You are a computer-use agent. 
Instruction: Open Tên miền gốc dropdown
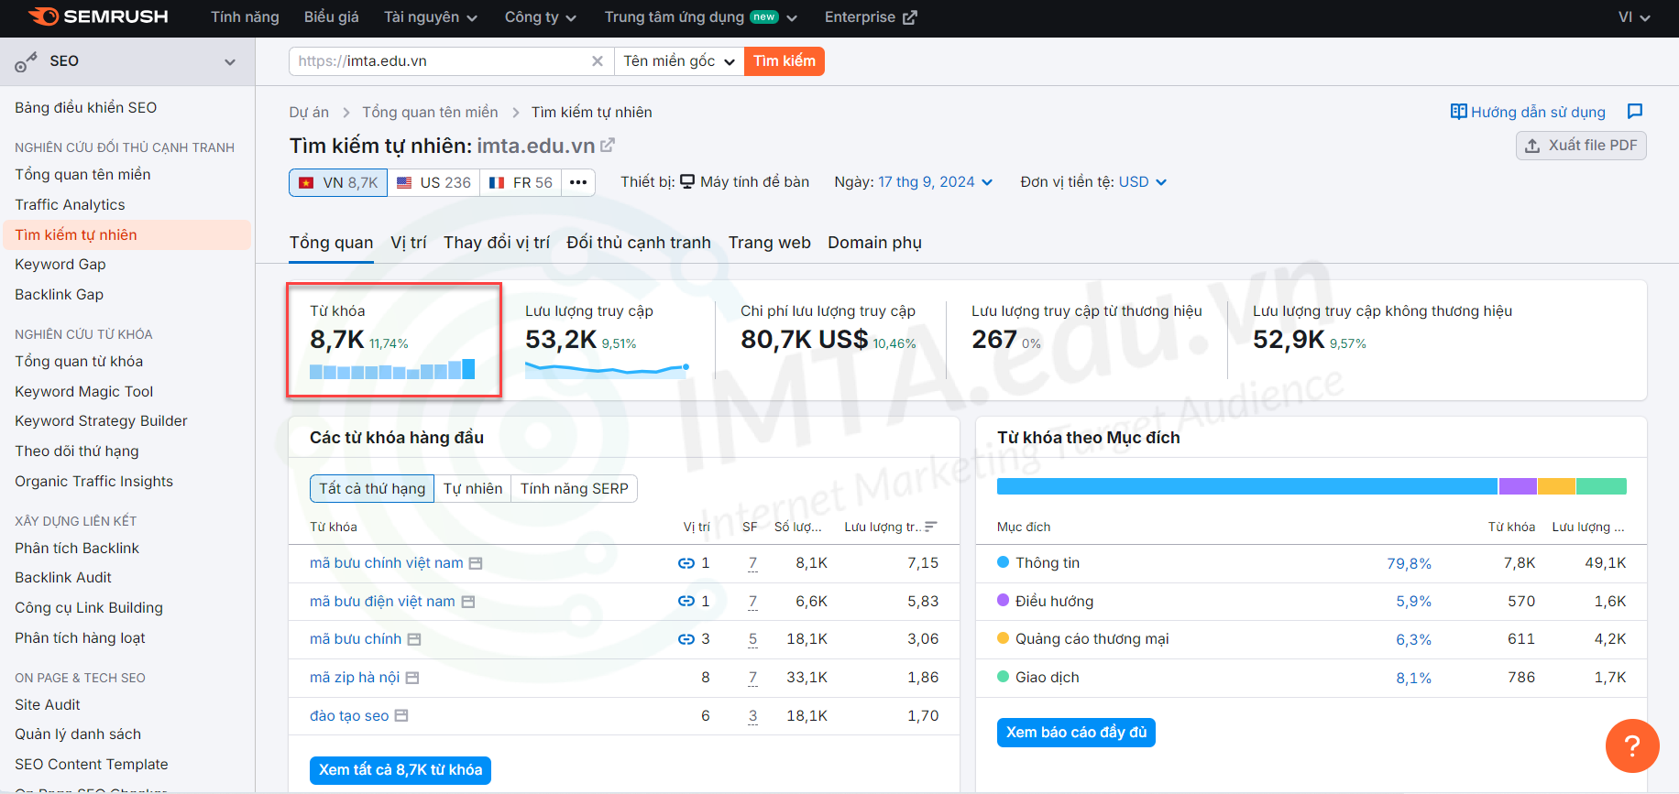(679, 61)
